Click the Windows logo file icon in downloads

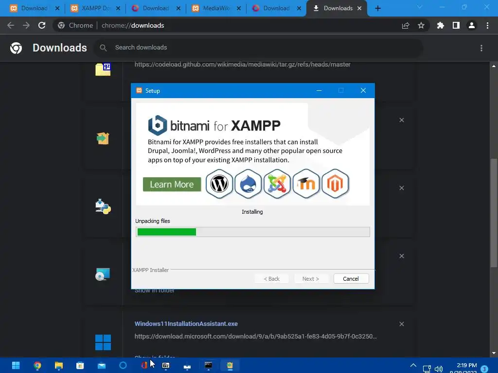click(x=103, y=342)
